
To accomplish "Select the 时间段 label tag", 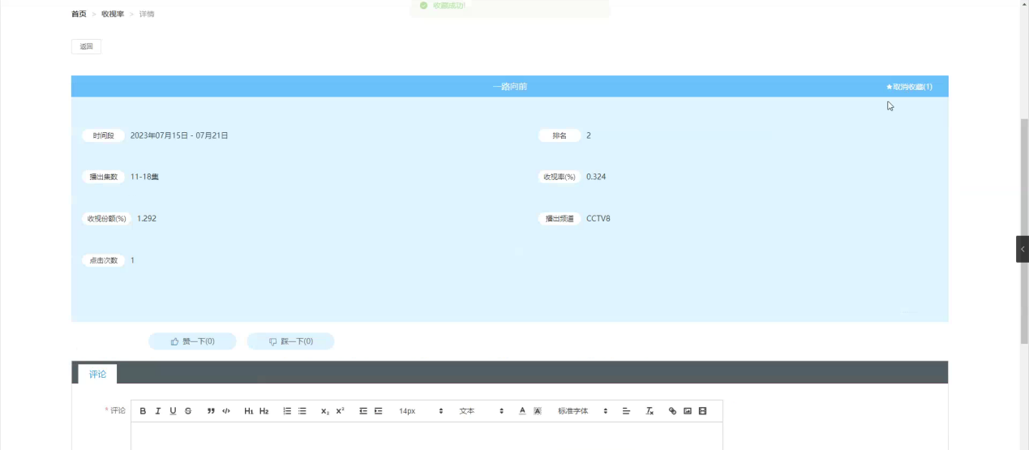I will 103,135.
